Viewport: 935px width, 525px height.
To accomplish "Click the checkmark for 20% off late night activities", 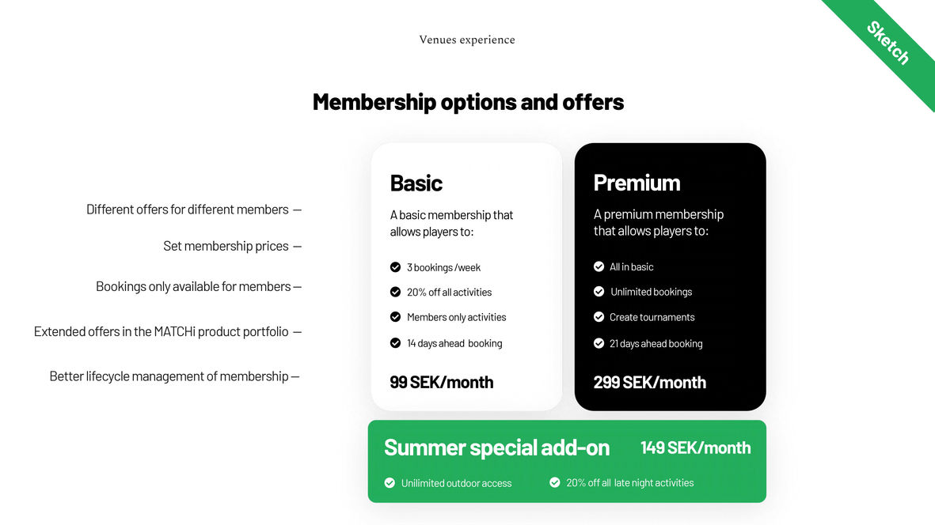I will point(555,482).
